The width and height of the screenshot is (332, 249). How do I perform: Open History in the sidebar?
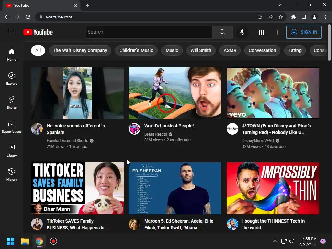pyautogui.click(x=12, y=174)
